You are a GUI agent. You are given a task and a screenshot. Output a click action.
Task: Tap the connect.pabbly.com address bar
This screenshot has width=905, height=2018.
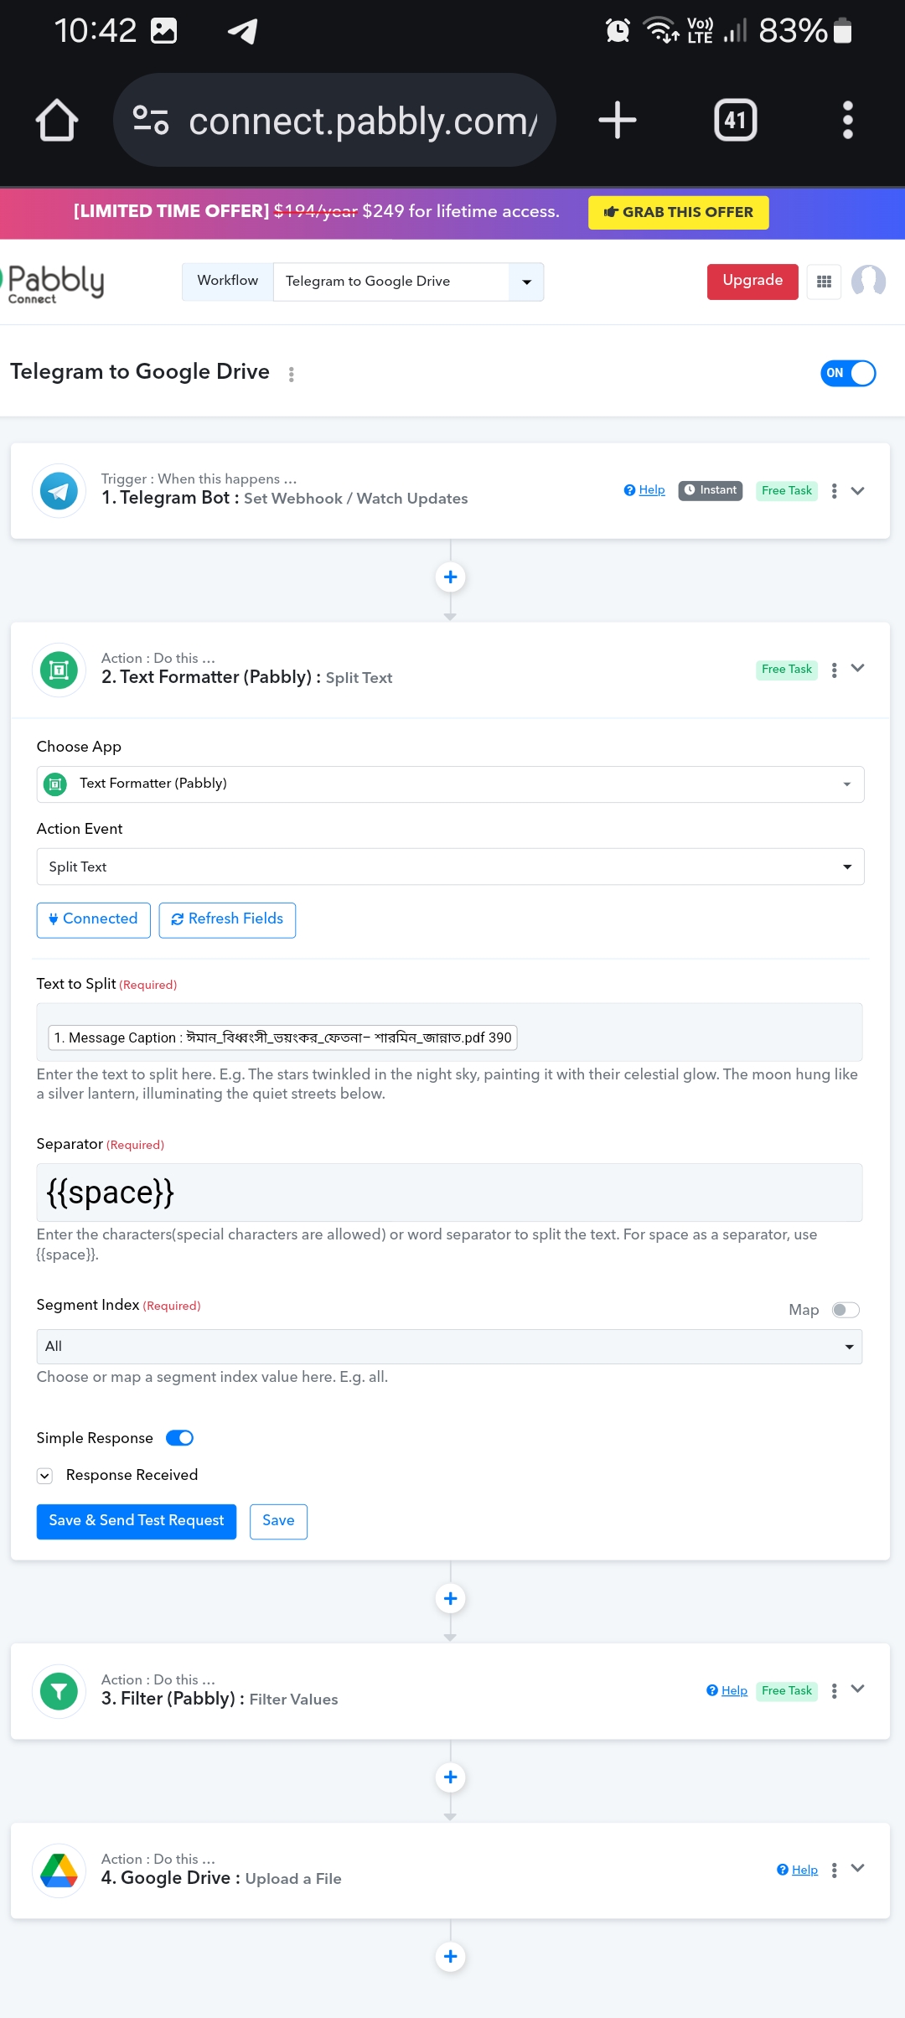pyautogui.click(x=334, y=120)
